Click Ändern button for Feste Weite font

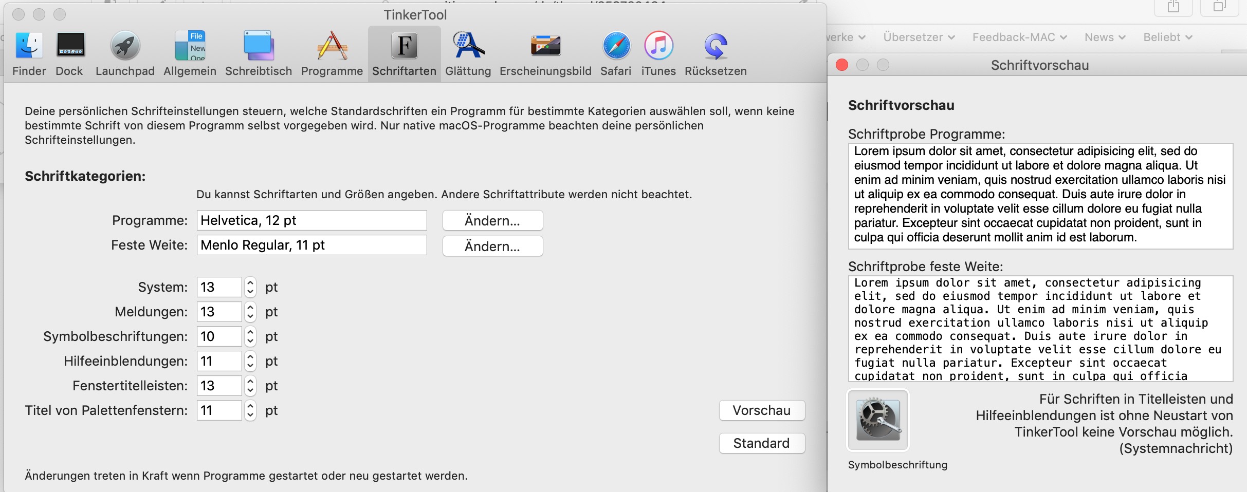click(492, 246)
